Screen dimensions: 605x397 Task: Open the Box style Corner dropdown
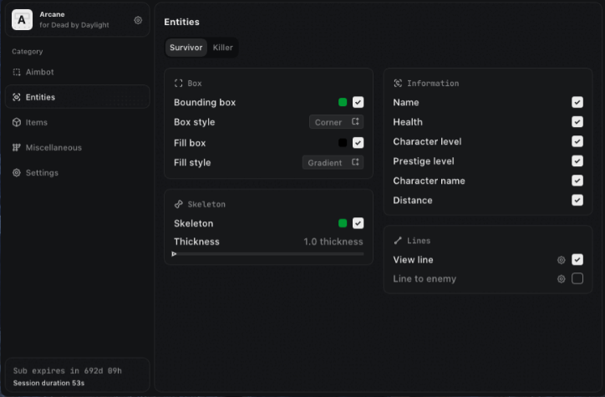point(337,123)
